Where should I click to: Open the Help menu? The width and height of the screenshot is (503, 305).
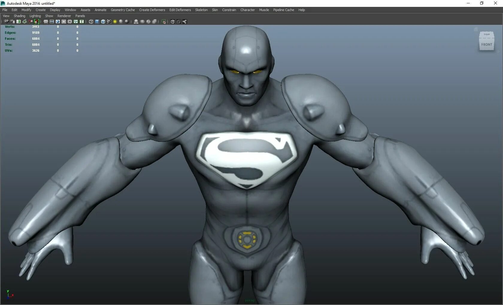(x=302, y=10)
